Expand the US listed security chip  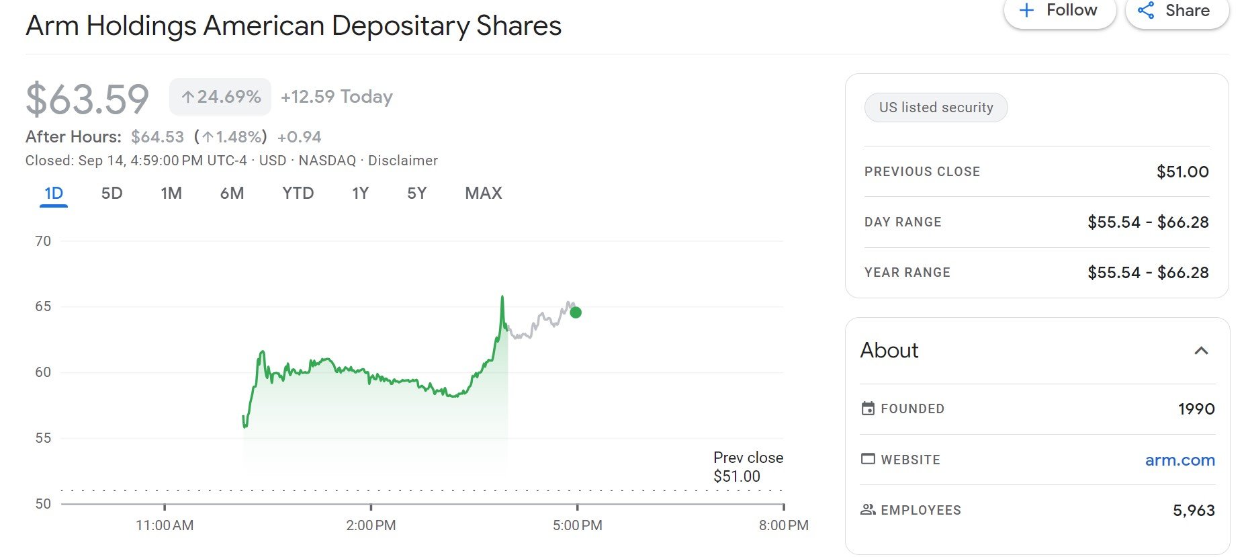pyautogui.click(x=936, y=108)
